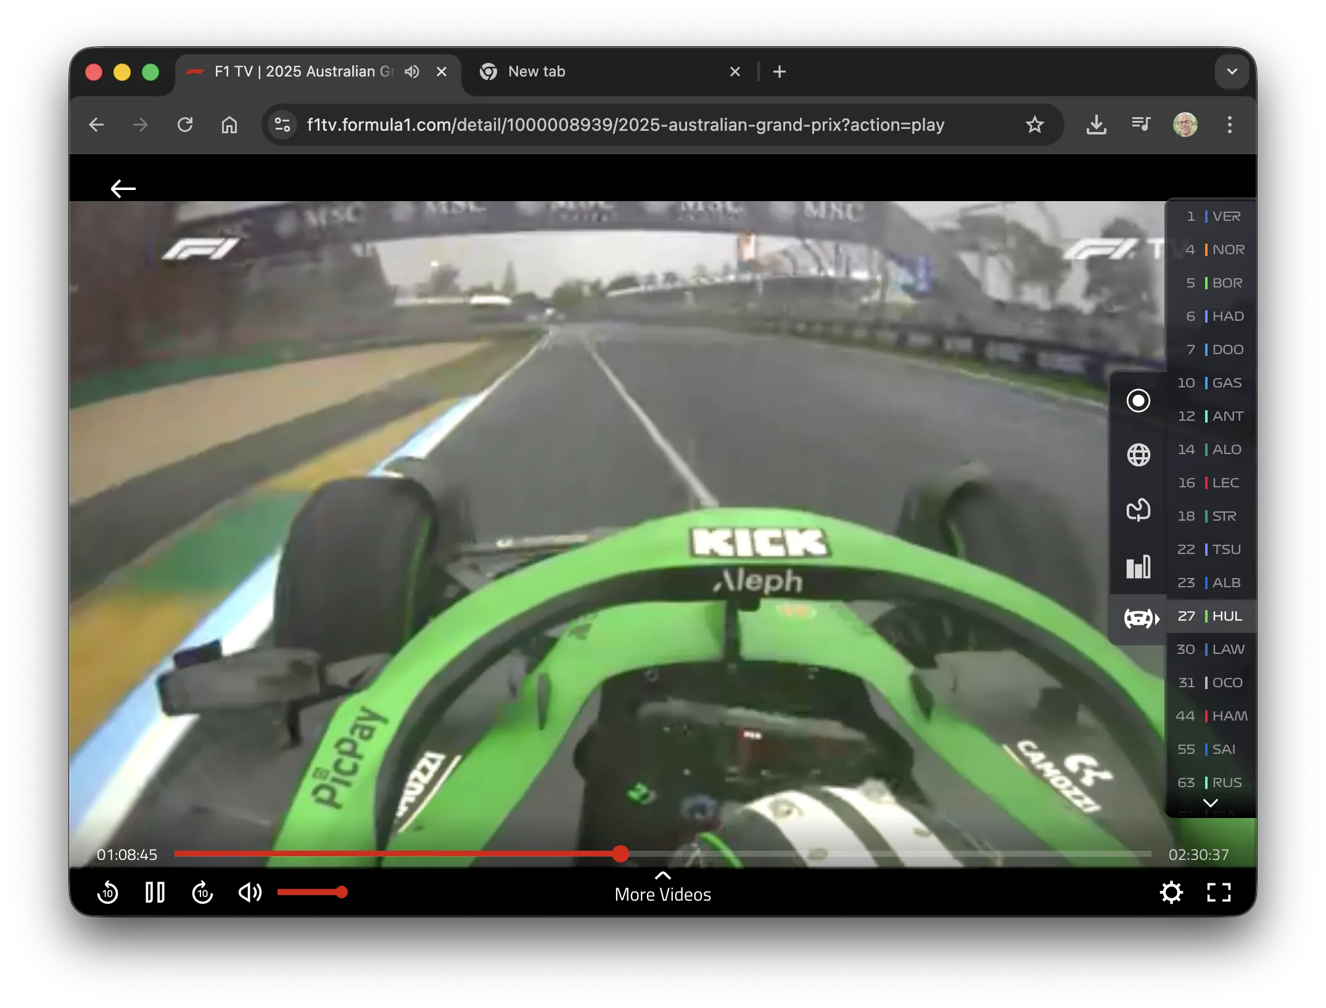This screenshot has height=1008, width=1326.
Task: Show more drivers with down chevron
Action: [1210, 803]
